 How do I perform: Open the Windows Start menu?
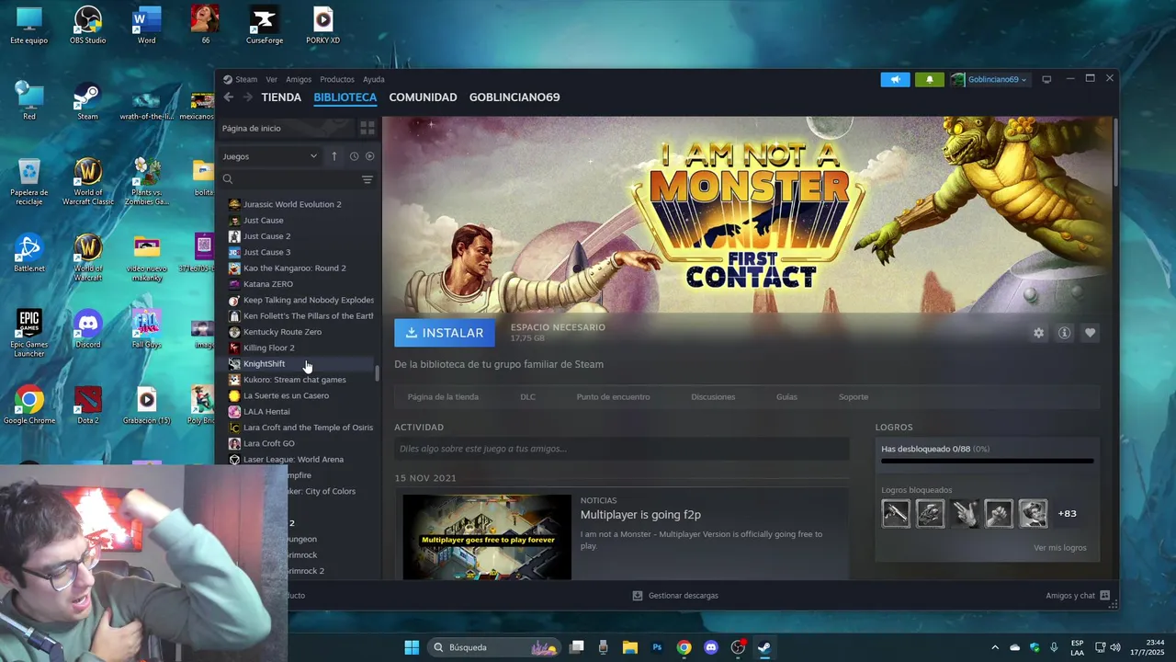click(412, 647)
